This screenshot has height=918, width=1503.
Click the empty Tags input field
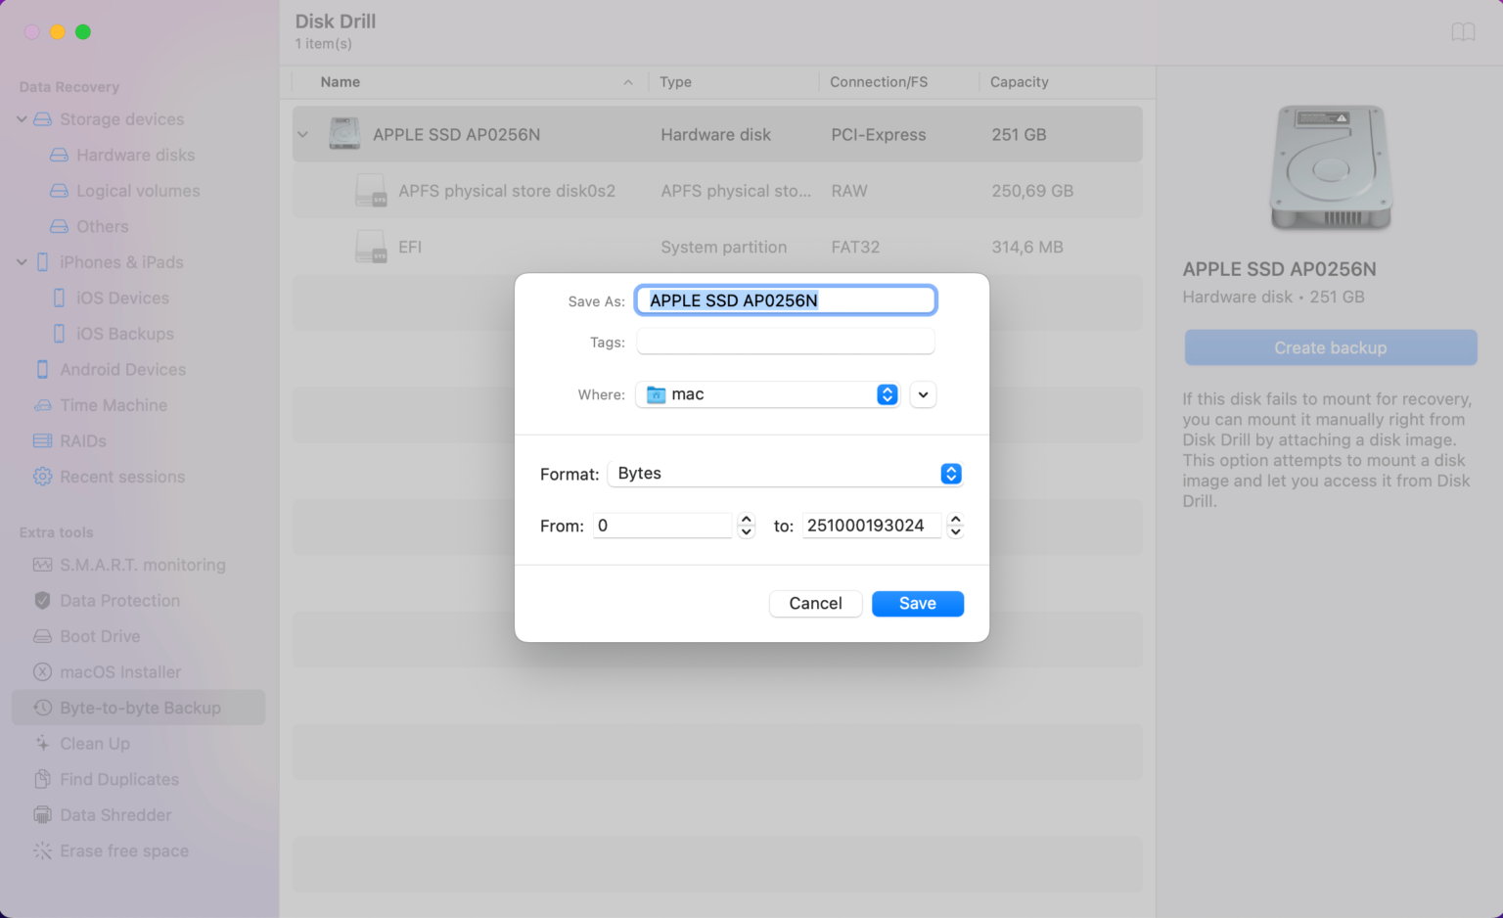click(785, 341)
